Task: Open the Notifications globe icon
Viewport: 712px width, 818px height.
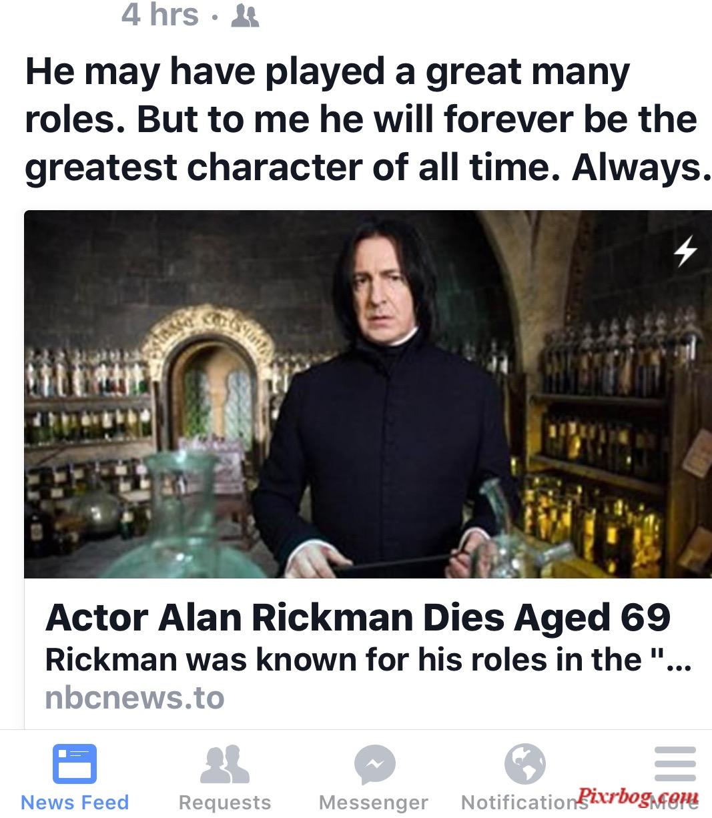Action: click(x=524, y=763)
